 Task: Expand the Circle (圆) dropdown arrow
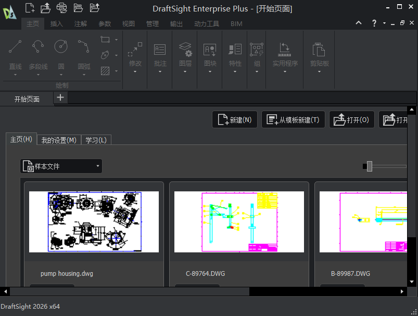click(x=61, y=75)
